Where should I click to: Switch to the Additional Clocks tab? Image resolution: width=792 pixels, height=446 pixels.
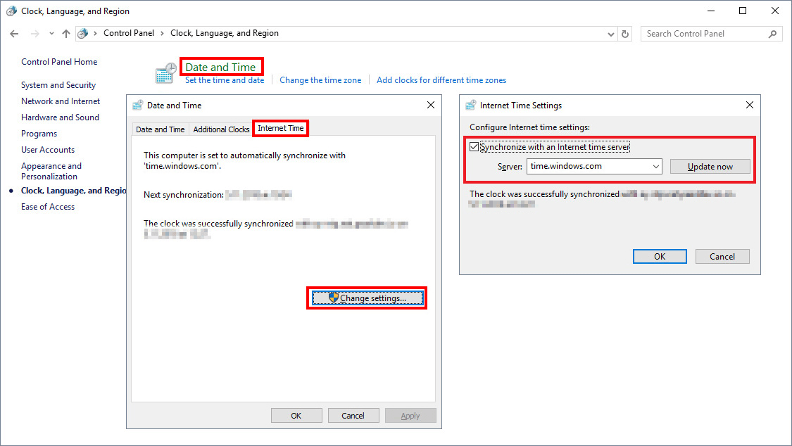tap(221, 129)
